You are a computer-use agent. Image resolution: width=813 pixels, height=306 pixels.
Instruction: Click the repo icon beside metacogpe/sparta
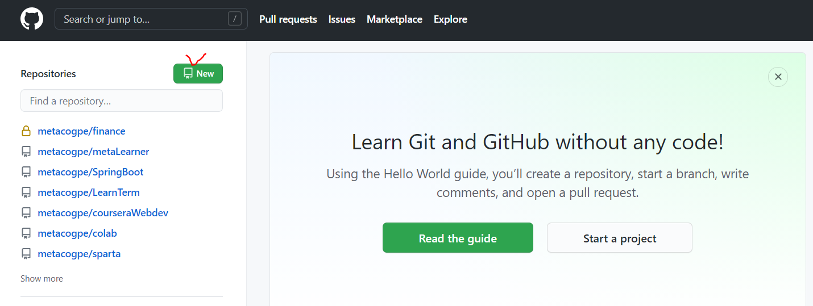[x=26, y=254]
